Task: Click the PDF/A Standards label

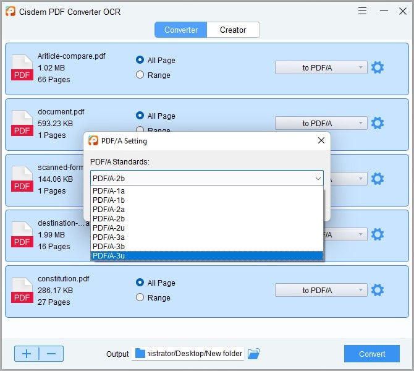Action: (x=120, y=162)
